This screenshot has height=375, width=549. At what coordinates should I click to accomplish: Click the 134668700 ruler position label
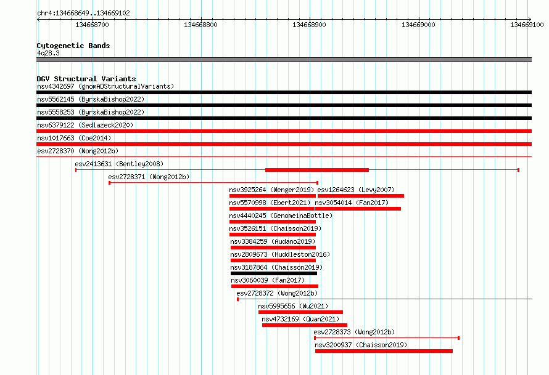pos(92,25)
